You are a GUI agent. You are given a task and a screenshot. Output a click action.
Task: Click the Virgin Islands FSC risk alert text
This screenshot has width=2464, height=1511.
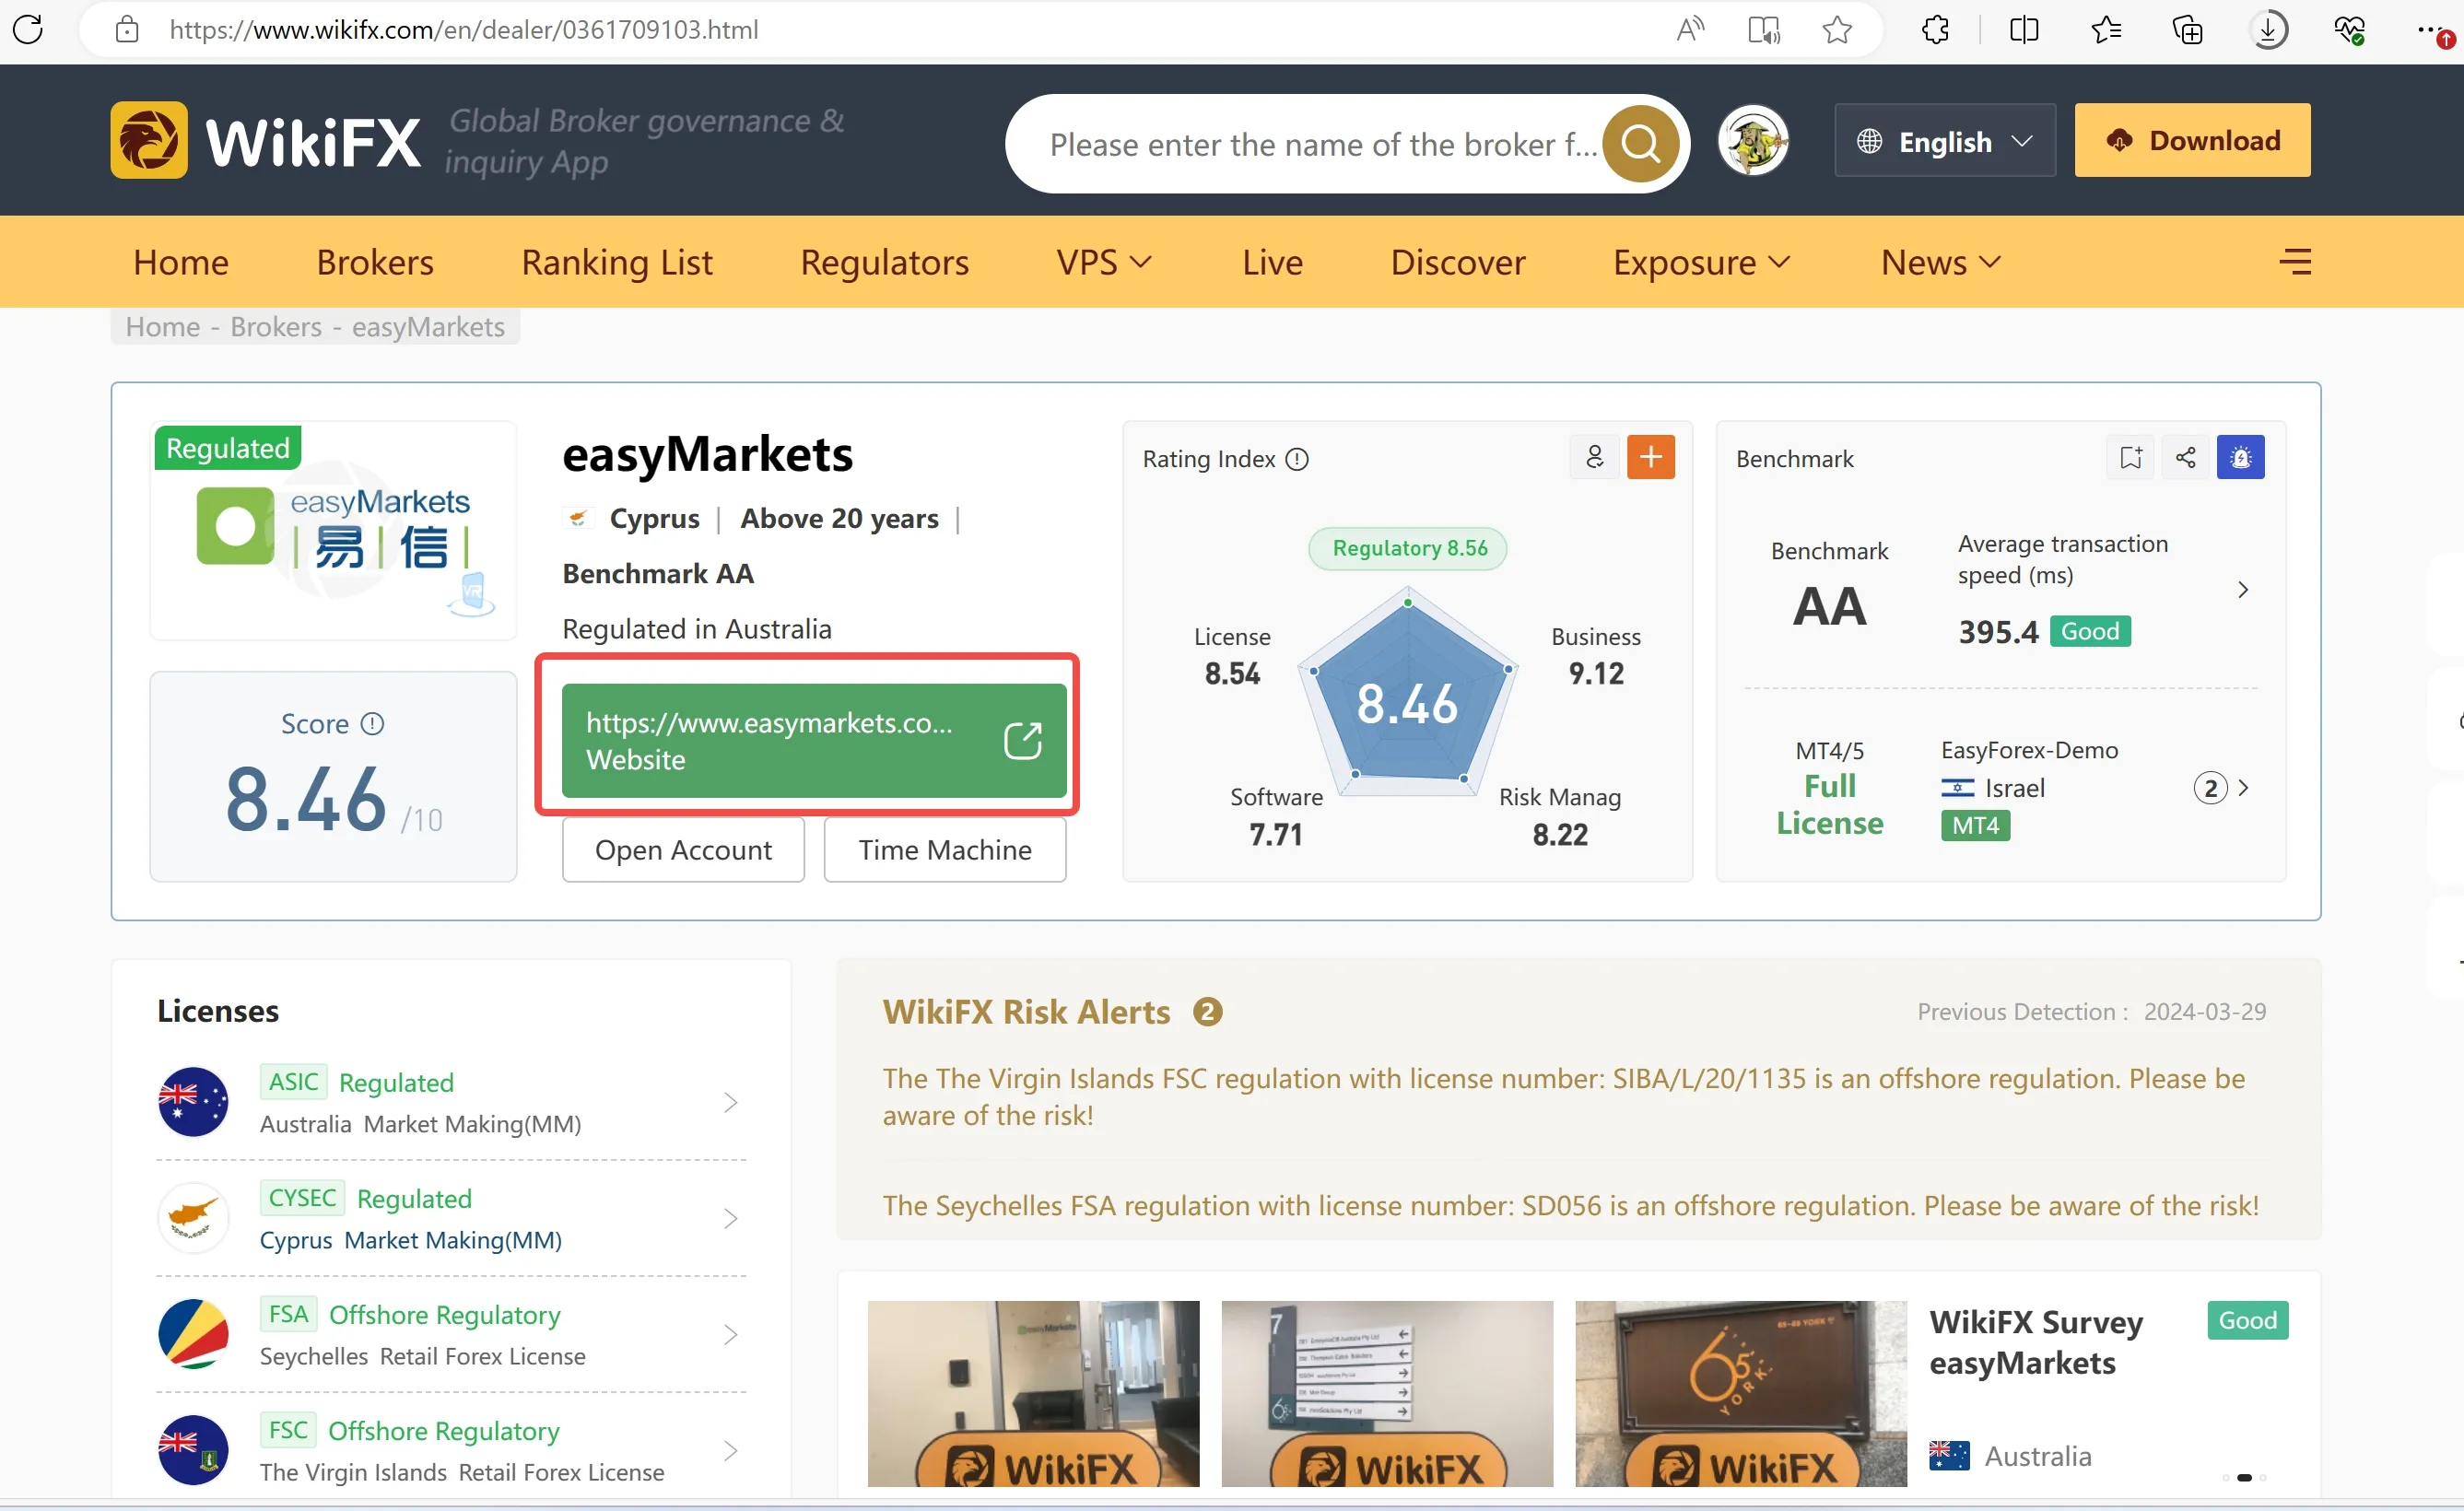1564,1096
